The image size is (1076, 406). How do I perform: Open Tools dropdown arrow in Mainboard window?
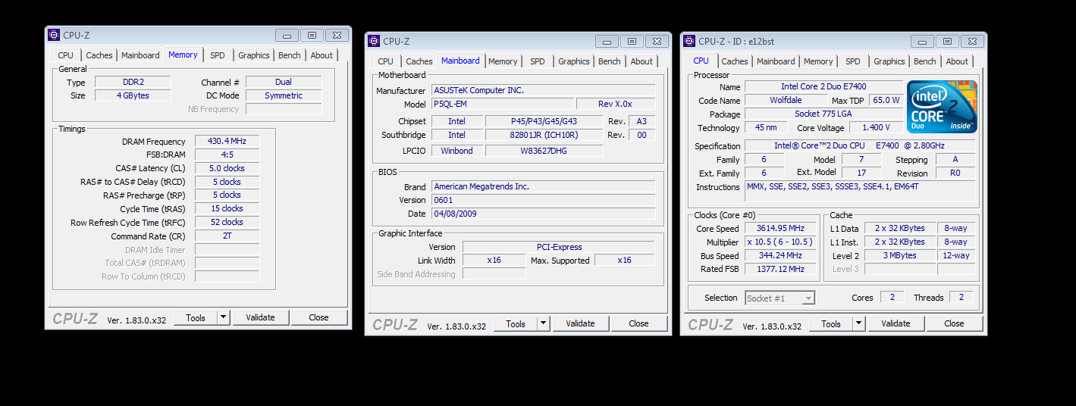point(544,323)
